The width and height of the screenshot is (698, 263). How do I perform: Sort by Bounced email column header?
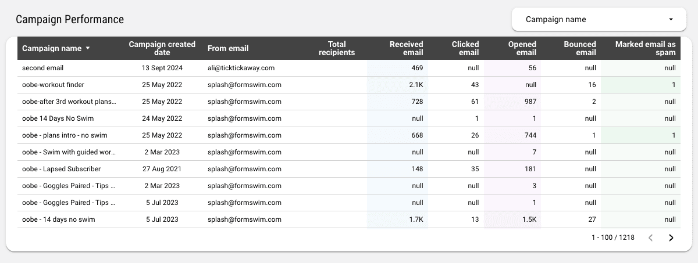580,48
